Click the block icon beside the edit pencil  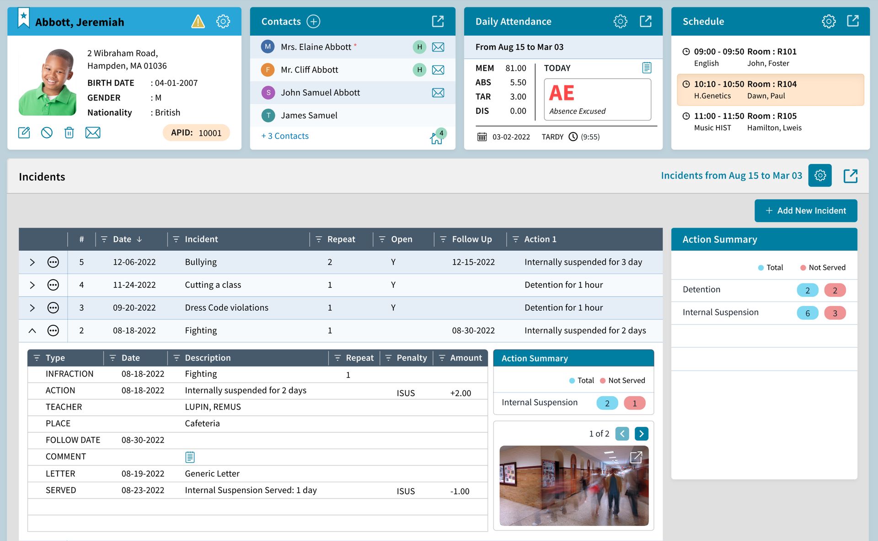47,133
